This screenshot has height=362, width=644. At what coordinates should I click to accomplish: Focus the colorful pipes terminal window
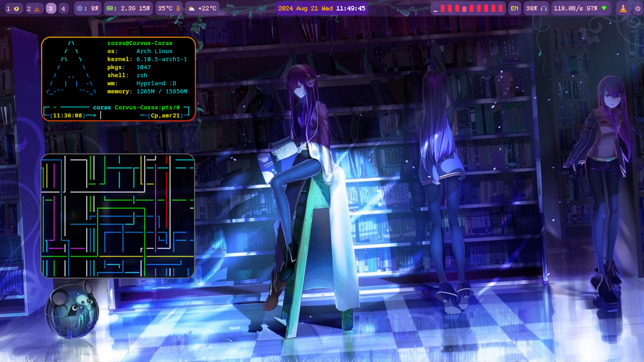(118, 216)
